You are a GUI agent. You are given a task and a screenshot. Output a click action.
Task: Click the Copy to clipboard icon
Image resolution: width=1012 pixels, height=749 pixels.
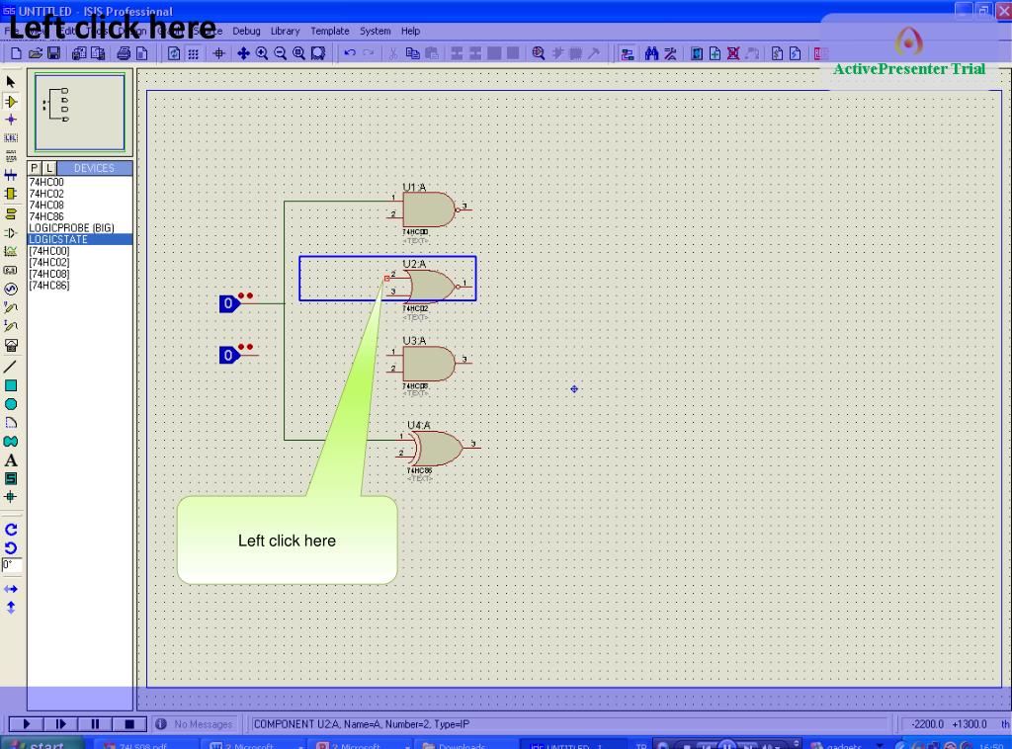[412, 53]
